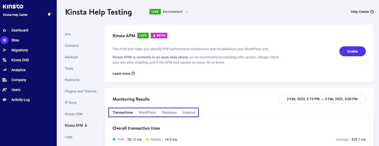The width and height of the screenshot is (379, 146).
Task: Click the Kinsta DNS icon
Action: 5,60
